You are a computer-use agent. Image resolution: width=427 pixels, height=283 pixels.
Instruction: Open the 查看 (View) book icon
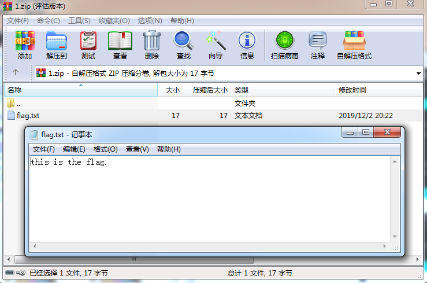[x=120, y=41]
